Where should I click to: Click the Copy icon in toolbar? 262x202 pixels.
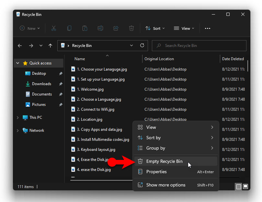69,28
